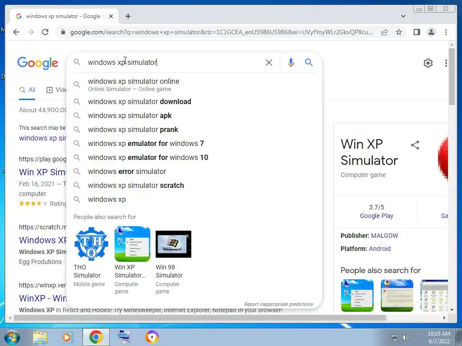Open the Chrome side panel icon

pos(416,32)
